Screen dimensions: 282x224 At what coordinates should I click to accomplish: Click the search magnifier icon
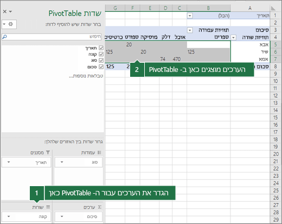(5, 37)
